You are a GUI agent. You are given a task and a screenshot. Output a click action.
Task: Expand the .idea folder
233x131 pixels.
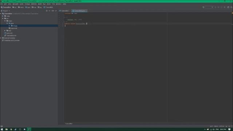(3, 16)
